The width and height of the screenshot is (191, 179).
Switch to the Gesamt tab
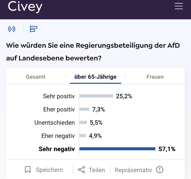tap(36, 77)
